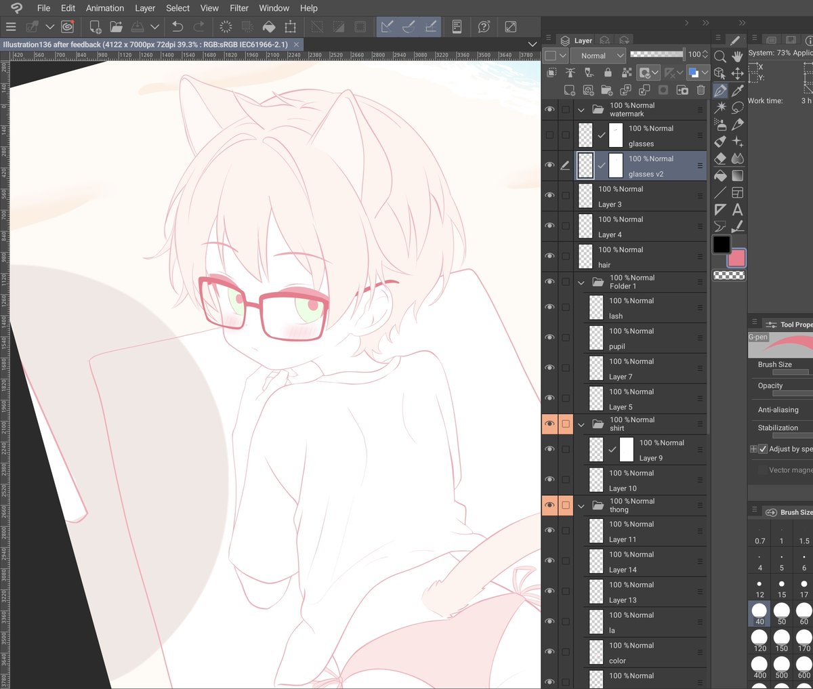Click Lock layer padlock icon
Viewport: 813px width, 689px height.
pyautogui.click(x=608, y=72)
